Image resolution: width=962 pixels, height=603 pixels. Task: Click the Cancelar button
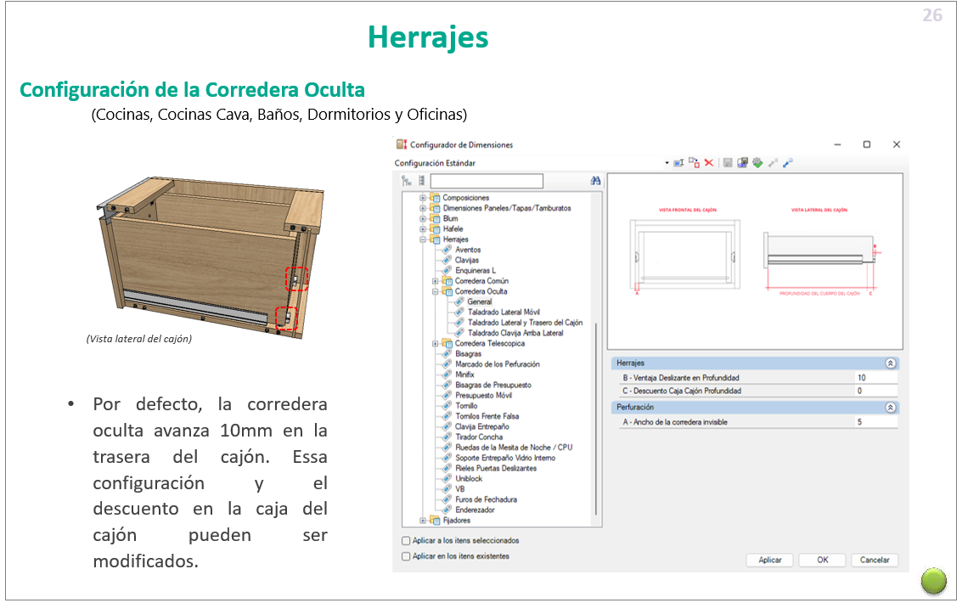(x=875, y=560)
